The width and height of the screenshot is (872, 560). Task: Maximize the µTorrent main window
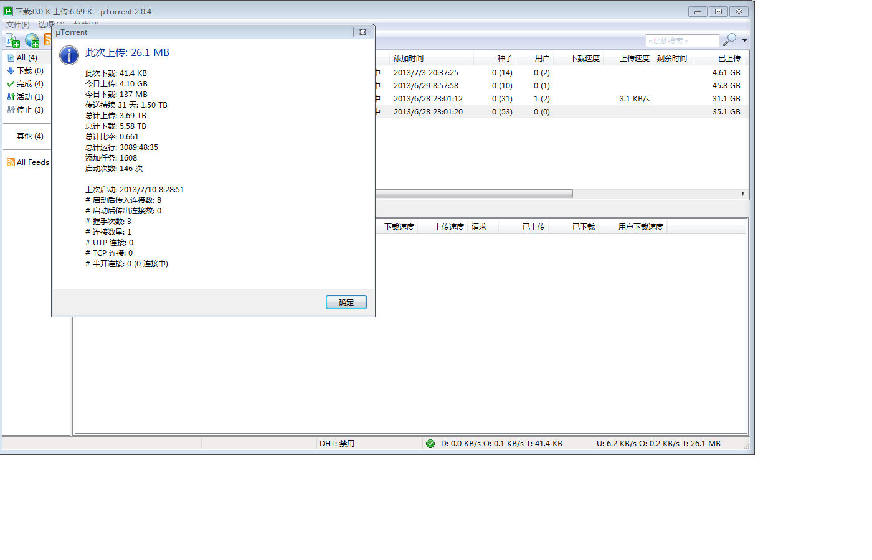click(718, 11)
